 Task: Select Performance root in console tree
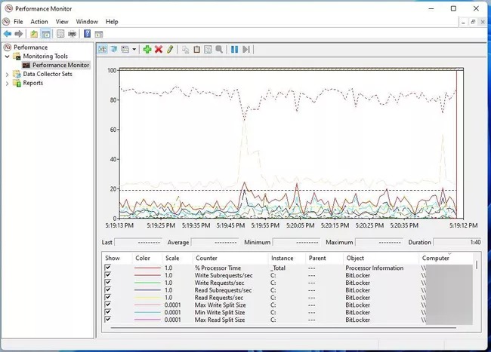[x=30, y=47]
